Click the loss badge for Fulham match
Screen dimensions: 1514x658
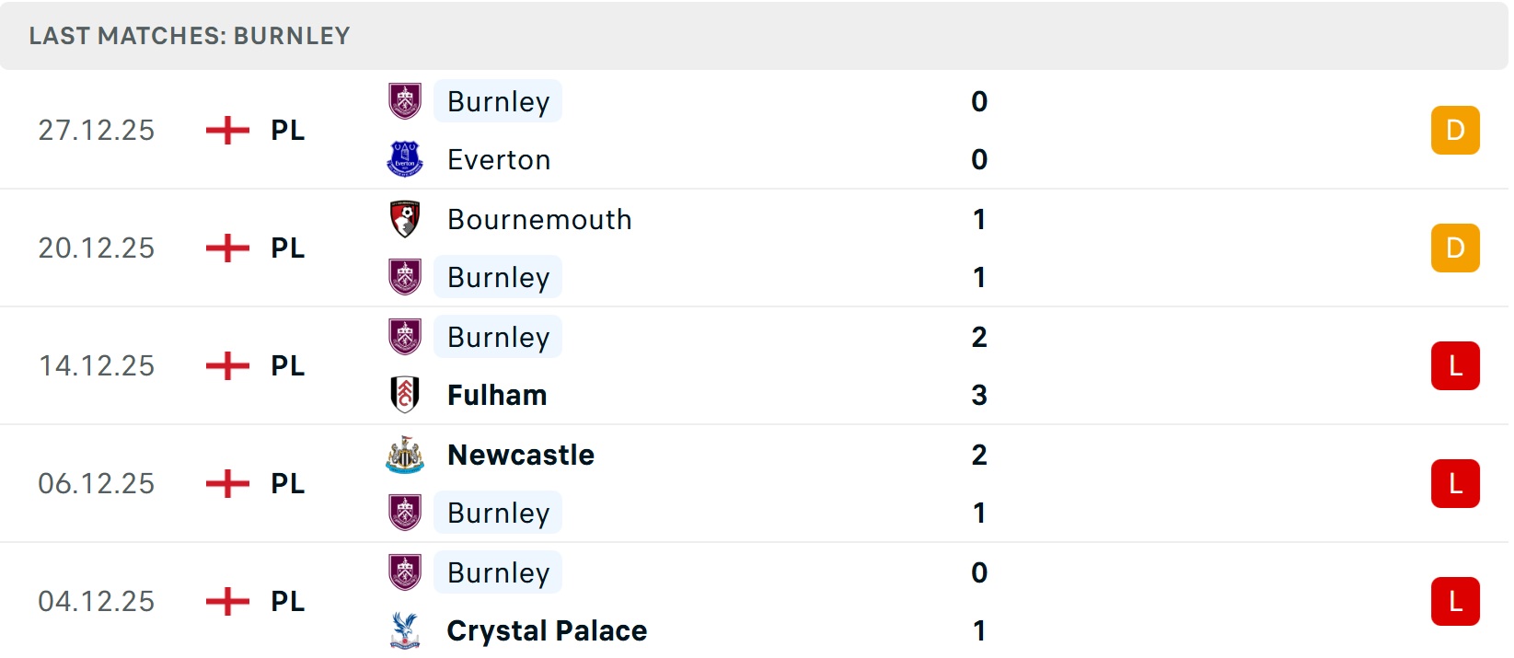click(x=1455, y=365)
